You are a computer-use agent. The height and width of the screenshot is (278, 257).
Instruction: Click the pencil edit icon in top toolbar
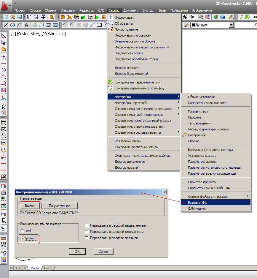tap(231, 17)
